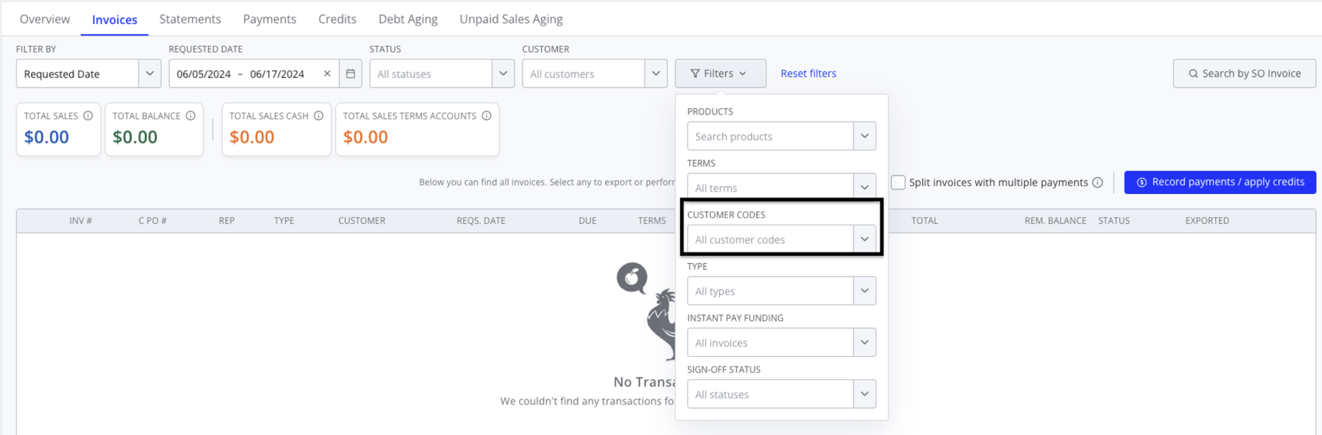The image size is (1322, 435).
Task: Open the Credits tab
Action: [337, 19]
